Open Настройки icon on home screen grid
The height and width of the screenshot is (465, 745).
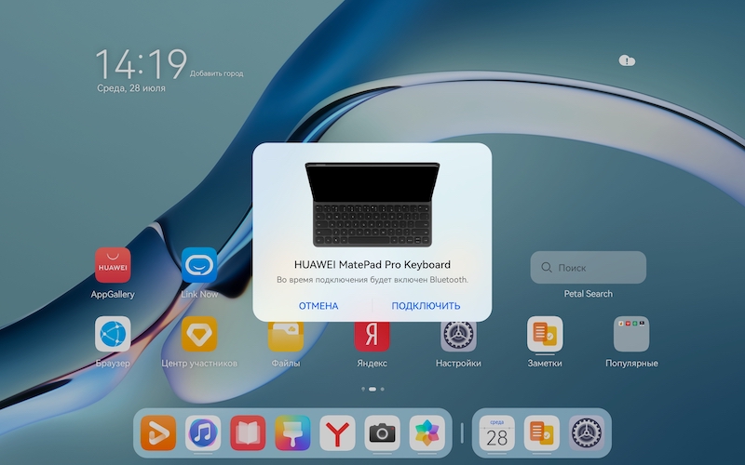click(458, 337)
